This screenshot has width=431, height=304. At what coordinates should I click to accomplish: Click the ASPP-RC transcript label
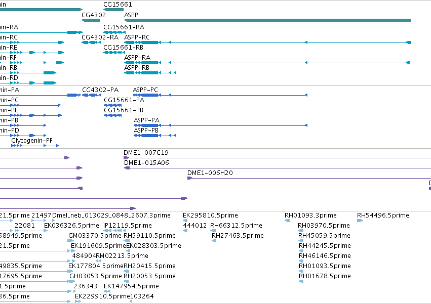137,37
